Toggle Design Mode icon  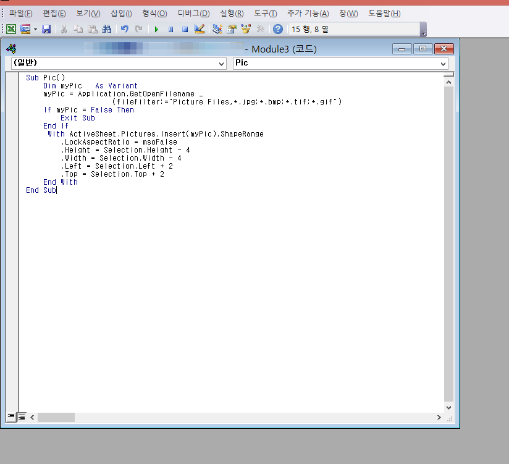click(200, 29)
